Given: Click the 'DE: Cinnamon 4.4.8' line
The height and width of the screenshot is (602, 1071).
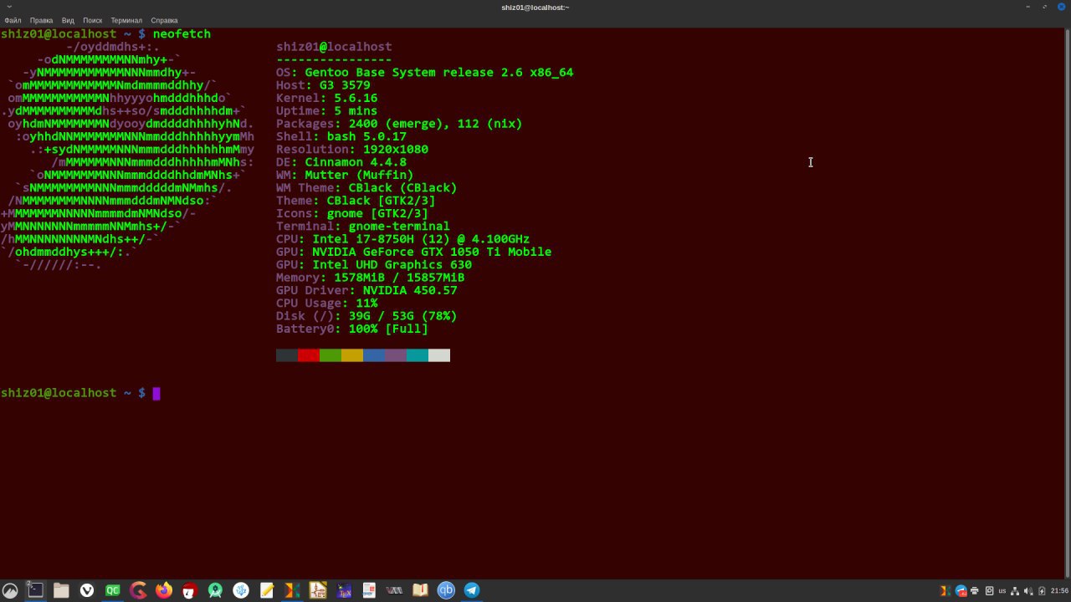Looking at the screenshot, I should click(341, 162).
